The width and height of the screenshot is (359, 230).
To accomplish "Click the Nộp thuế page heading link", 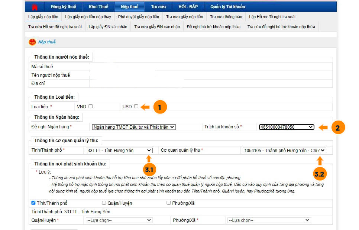I will (47, 42).
